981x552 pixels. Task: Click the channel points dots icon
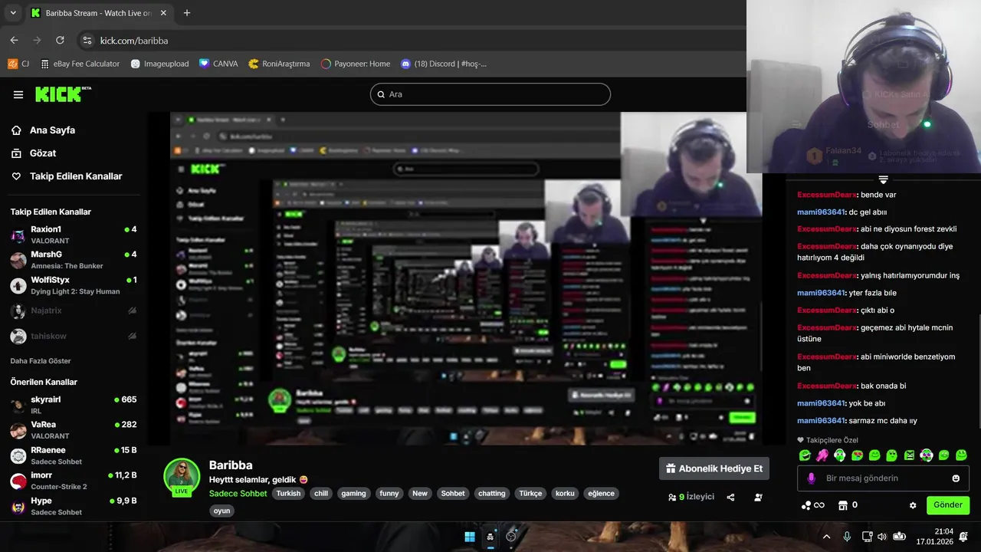pyautogui.click(x=806, y=505)
